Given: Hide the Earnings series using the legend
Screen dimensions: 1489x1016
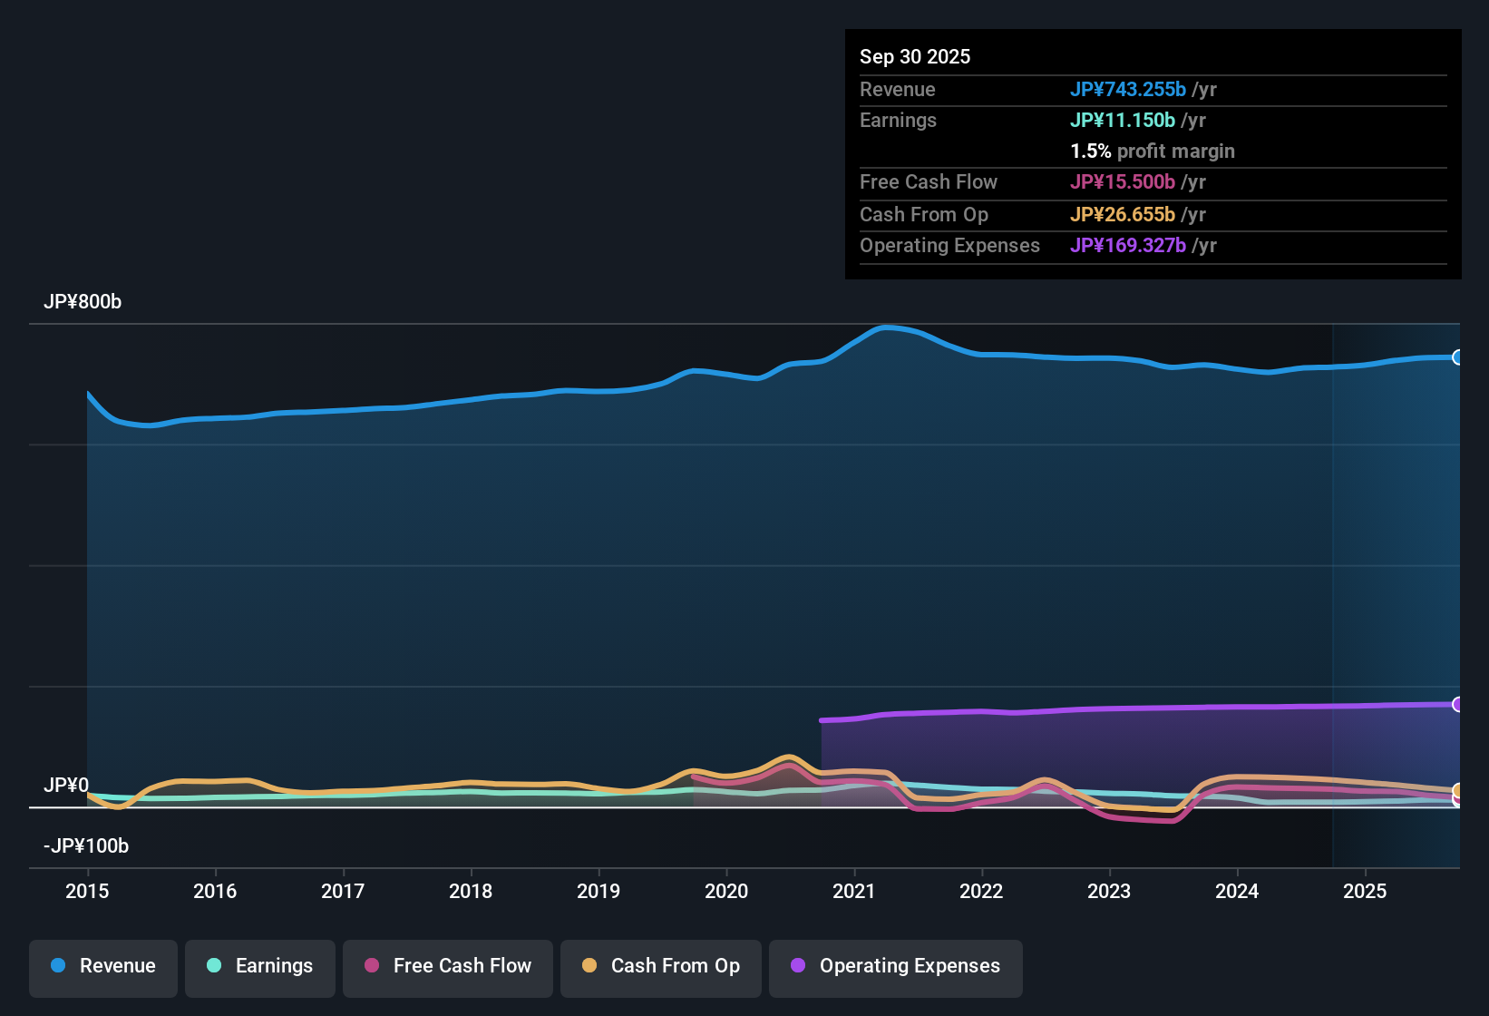Looking at the screenshot, I should (x=259, y=966).
